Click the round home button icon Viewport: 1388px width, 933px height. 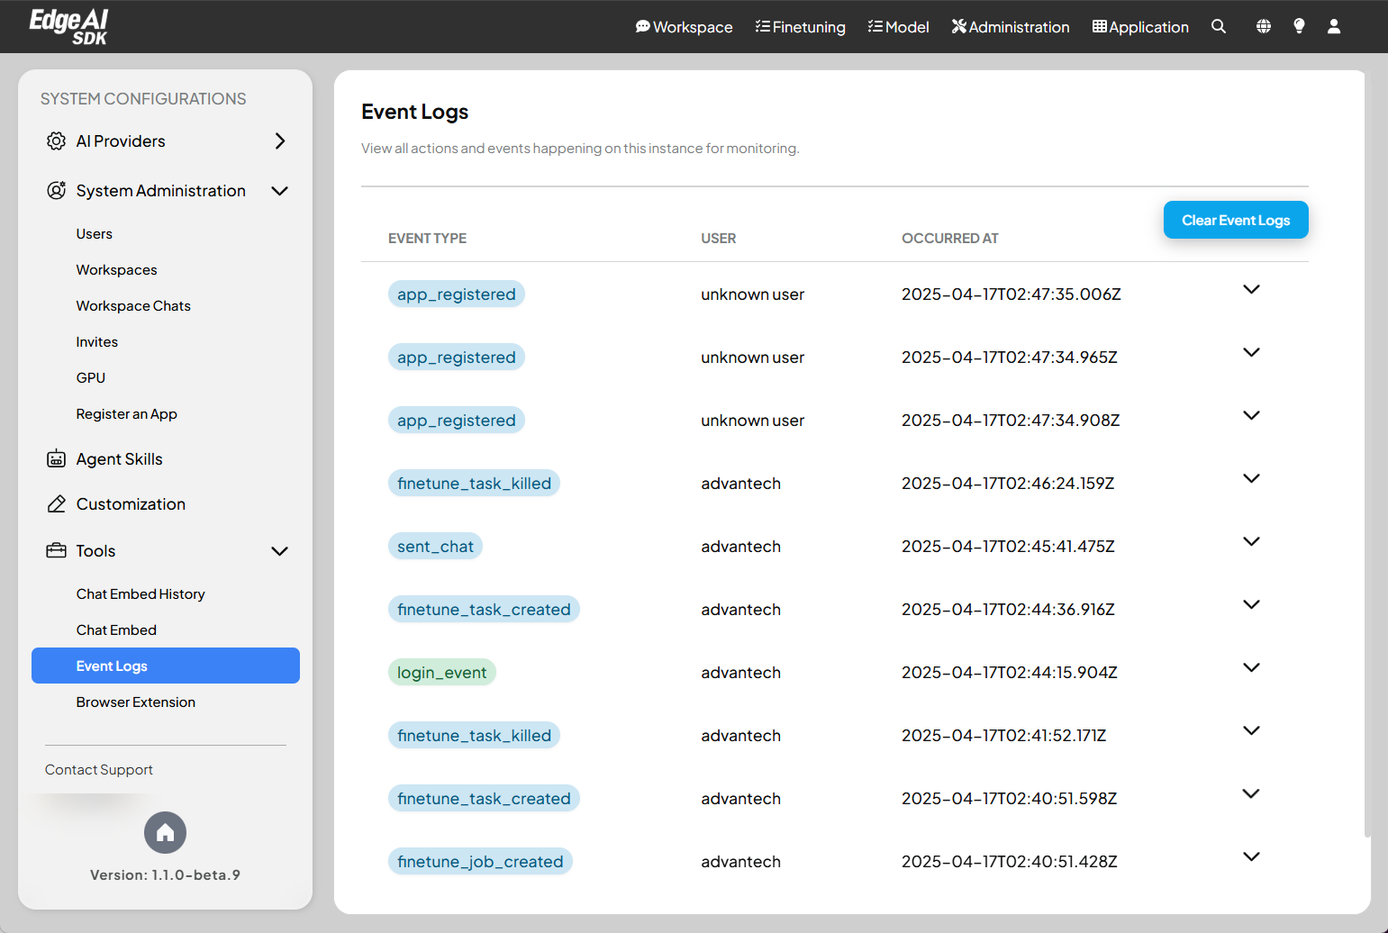pos(165,833)
